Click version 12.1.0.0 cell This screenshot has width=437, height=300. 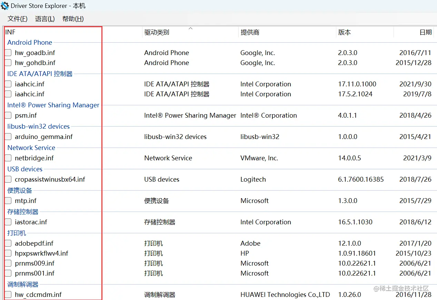[x=349, y=244]
